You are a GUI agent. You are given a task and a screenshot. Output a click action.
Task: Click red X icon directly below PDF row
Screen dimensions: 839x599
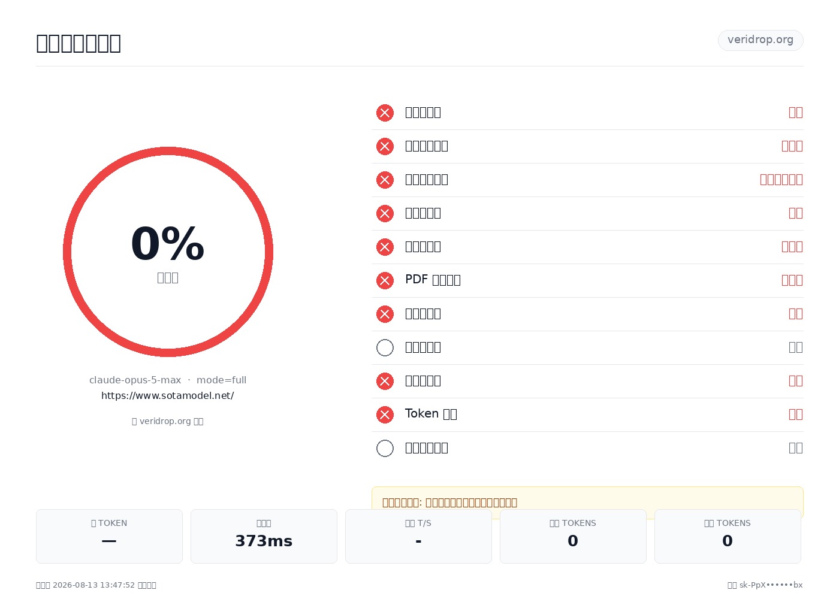(x=385, y=314)
